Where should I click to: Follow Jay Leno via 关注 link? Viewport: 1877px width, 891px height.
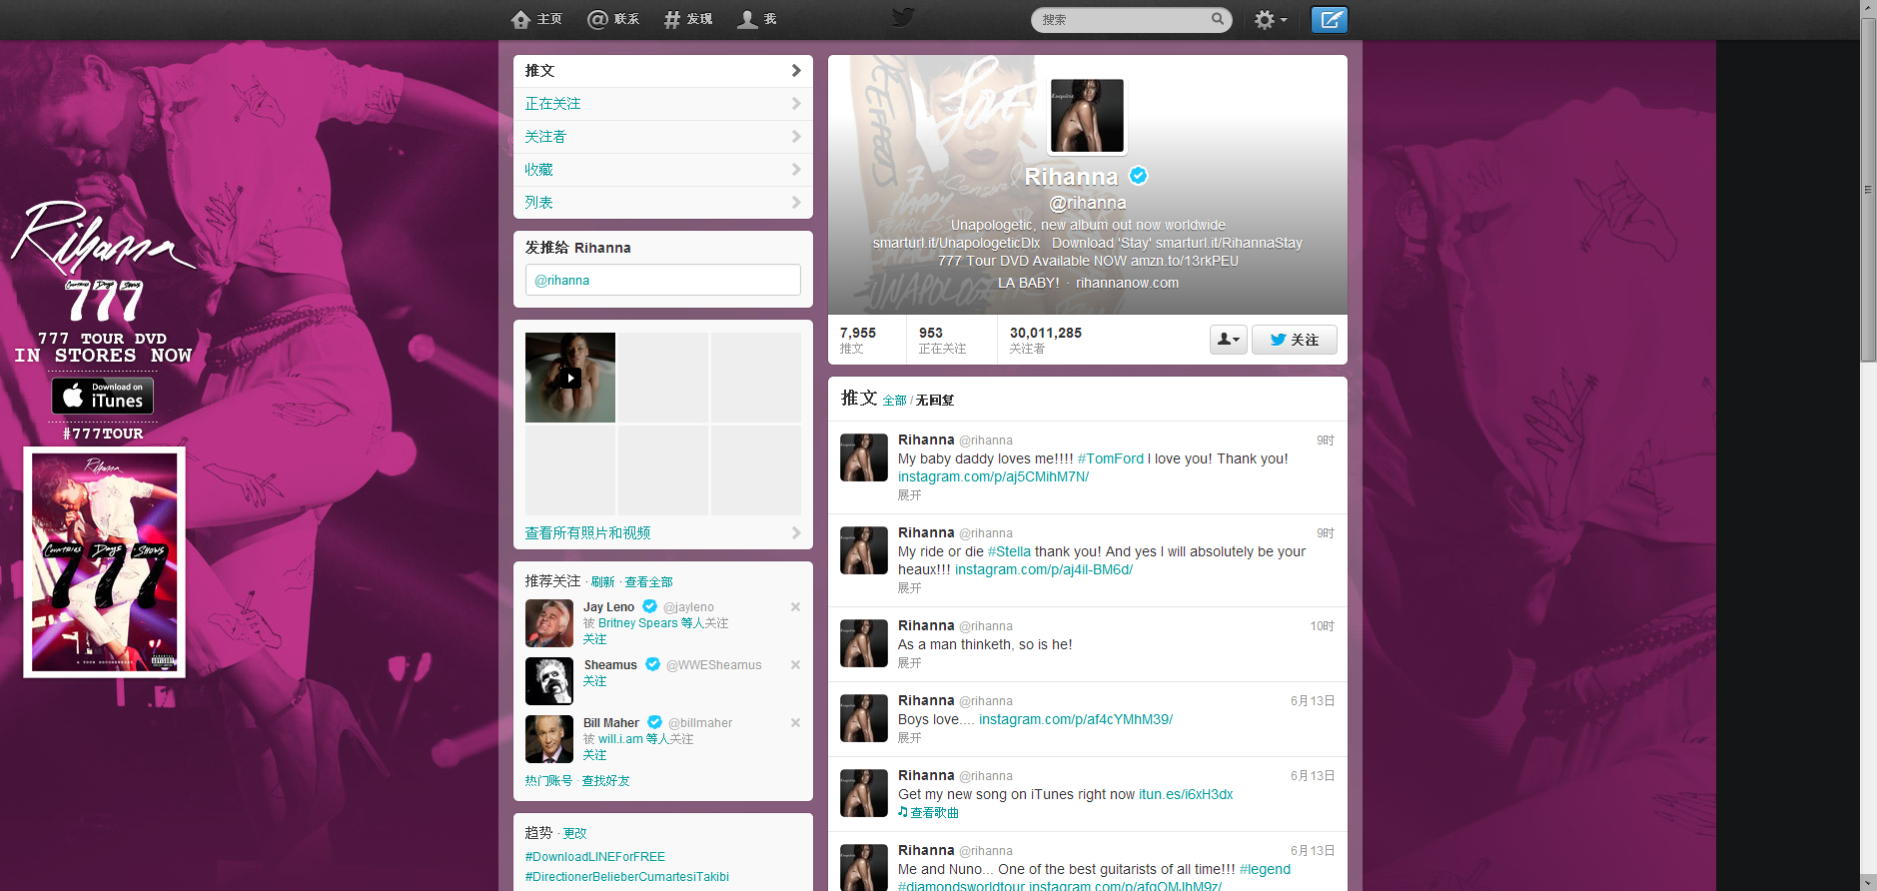595,639
